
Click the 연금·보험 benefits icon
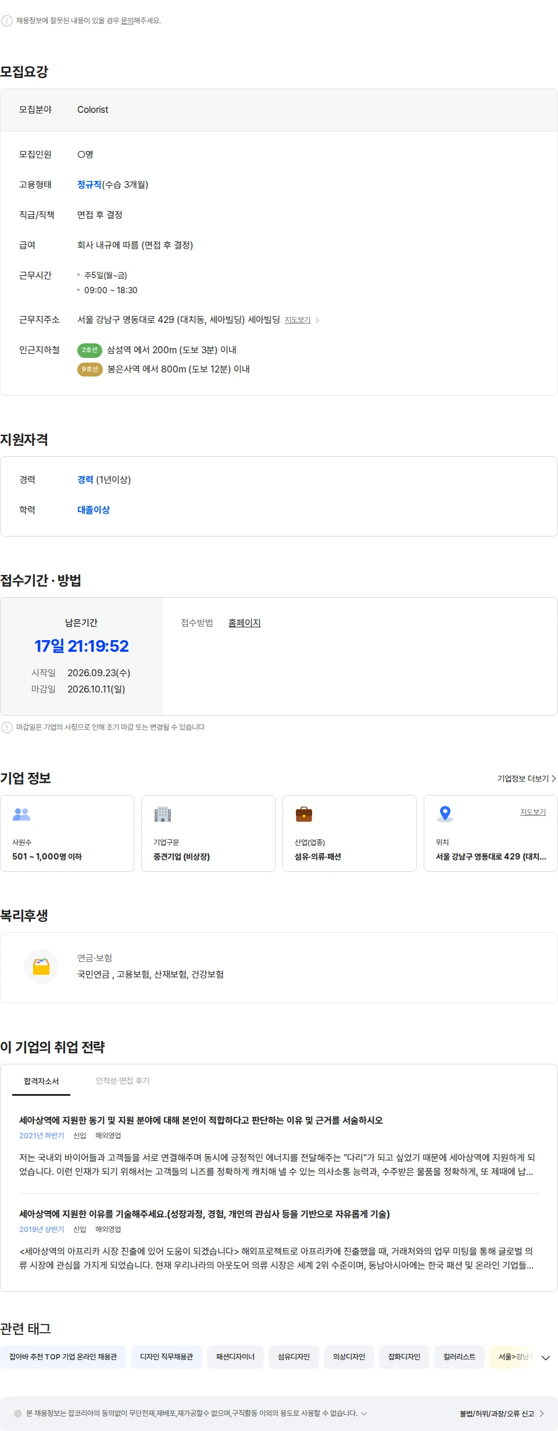41,967
